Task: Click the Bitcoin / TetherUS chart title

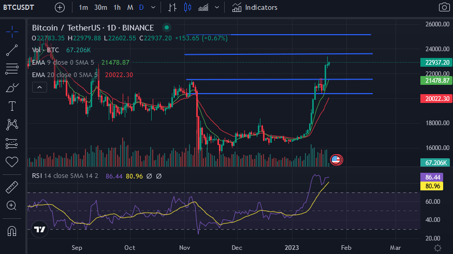Action: [x=93, y=28]
